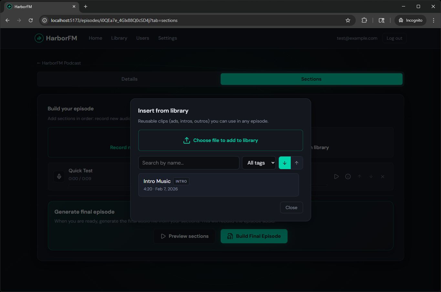Open the Library menu in navigation
Image resolution: width=441 pixels, height=292 pixels.
119,38
